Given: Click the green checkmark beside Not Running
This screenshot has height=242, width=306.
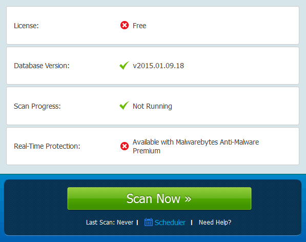Looking at the screenshot, I should pyautogui.click(x=124, y=106).
